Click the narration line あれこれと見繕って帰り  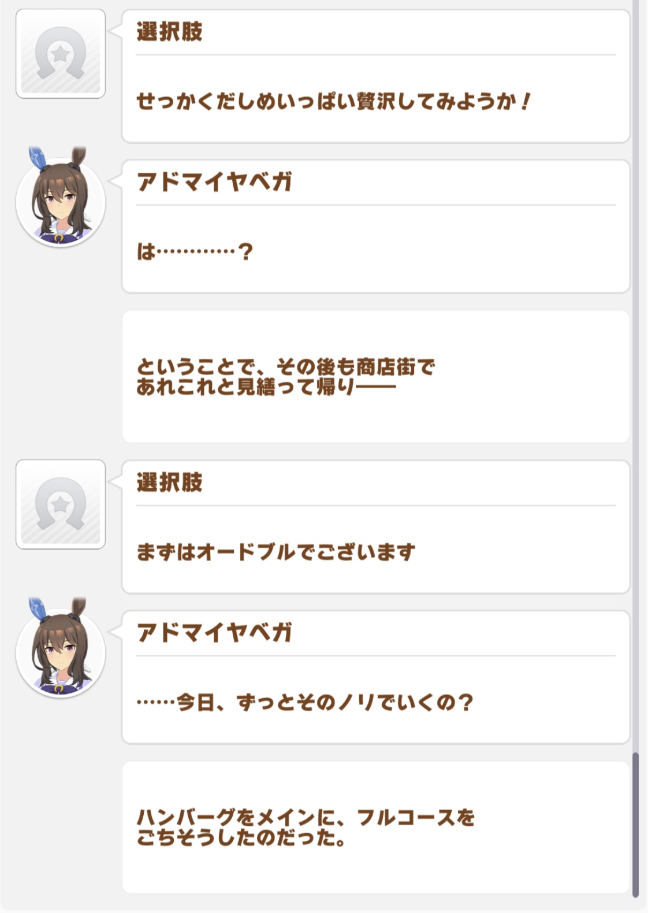pos(266,387)
